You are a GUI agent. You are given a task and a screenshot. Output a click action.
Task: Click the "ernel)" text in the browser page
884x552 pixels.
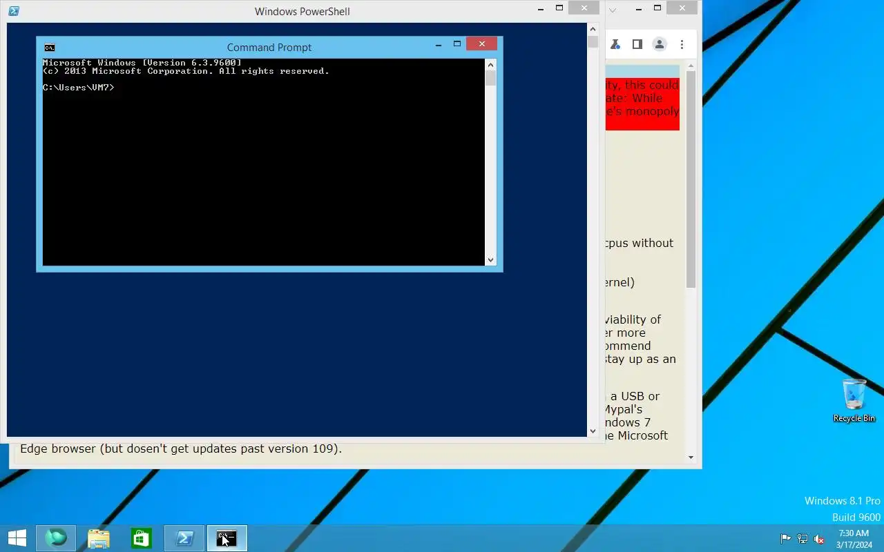620,282
